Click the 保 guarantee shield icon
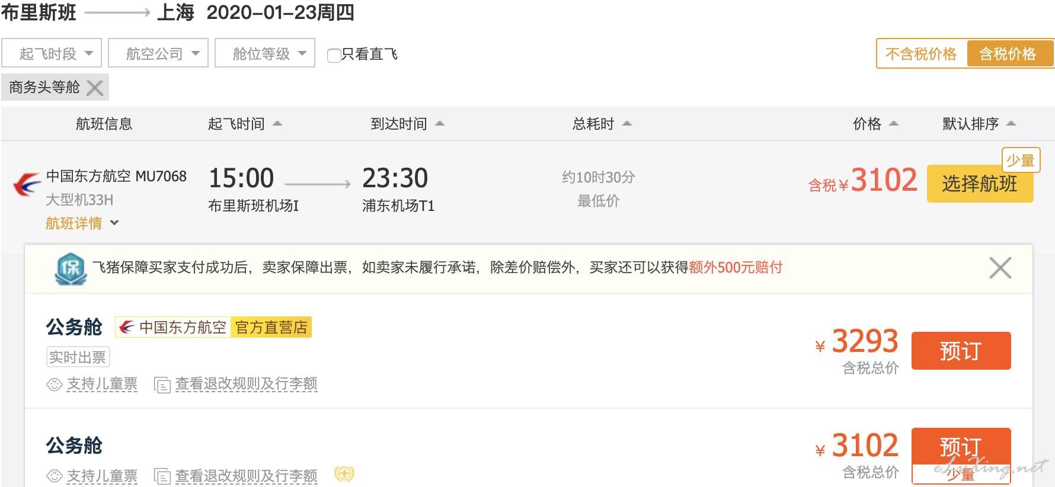1055x487 pixels. tap(71, 268)
